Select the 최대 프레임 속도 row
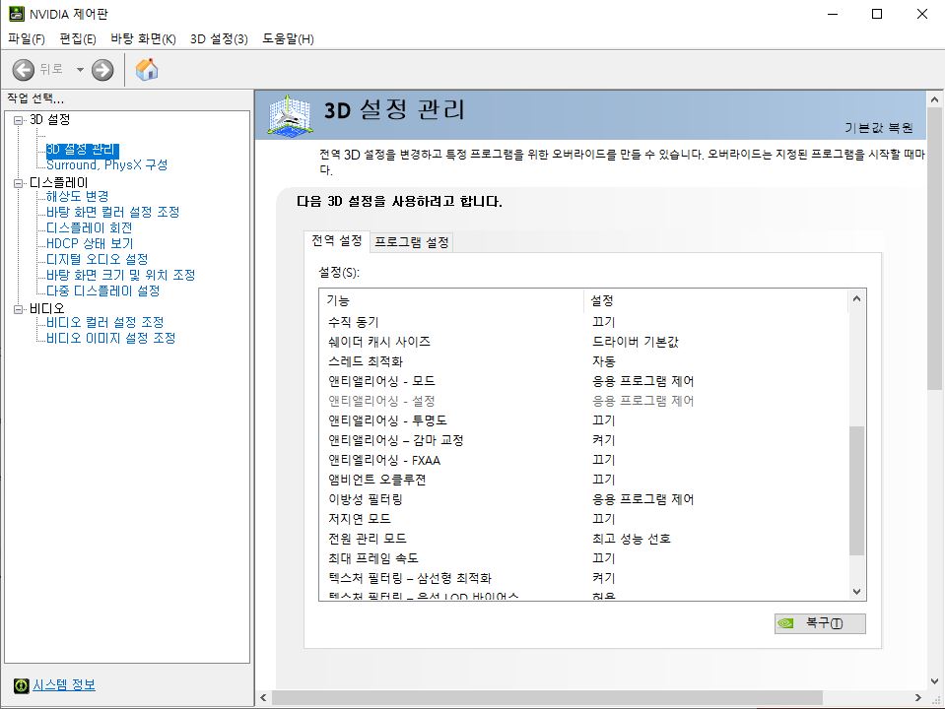945x709 pixels. coord(583,558)
